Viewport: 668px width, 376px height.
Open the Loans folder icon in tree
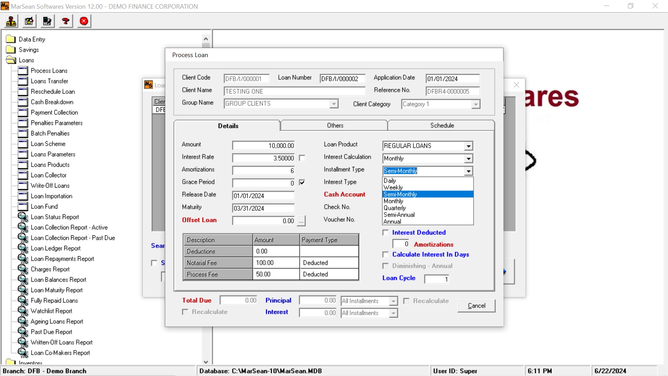[x=11, y=60]
